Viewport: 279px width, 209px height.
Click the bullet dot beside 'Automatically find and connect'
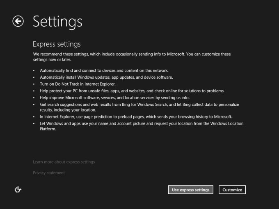coord(34,71)
